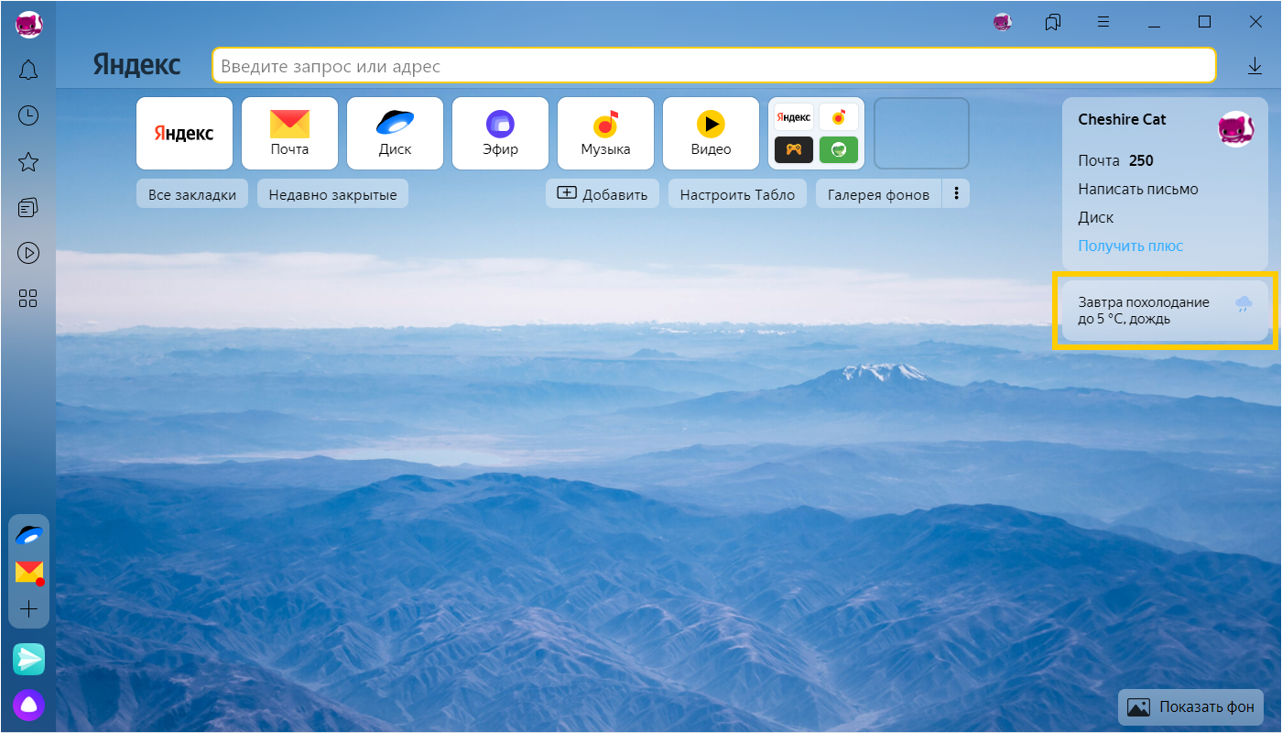This screenshot has width=1282, height=733.
Task: Click profile avatar at sidebar top
Action: coord(29,25)
